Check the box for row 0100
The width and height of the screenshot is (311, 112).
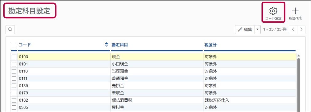click(14, 57)
